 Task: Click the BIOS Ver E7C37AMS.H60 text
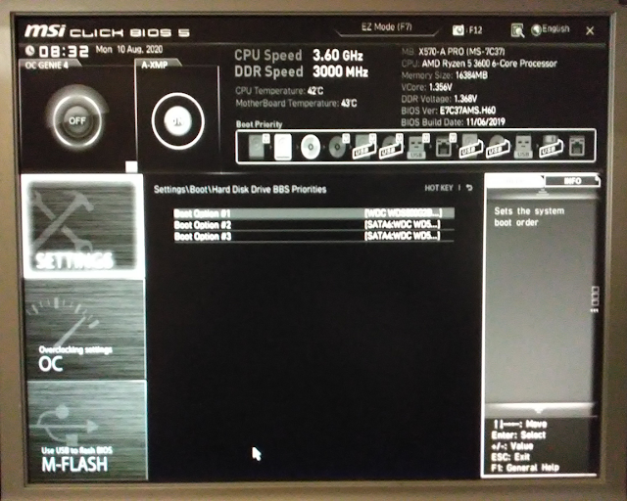coord(449,111)
